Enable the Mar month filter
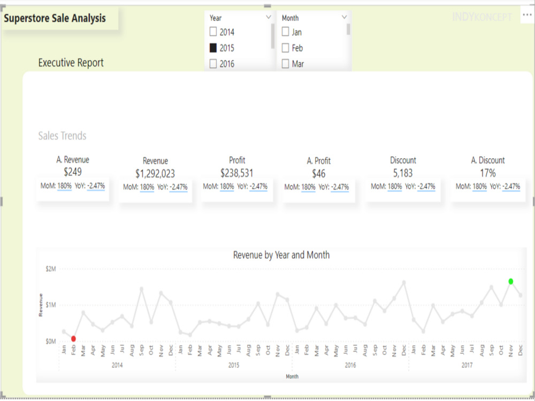This screenshot has height=401, width=535. click(284, 64)
